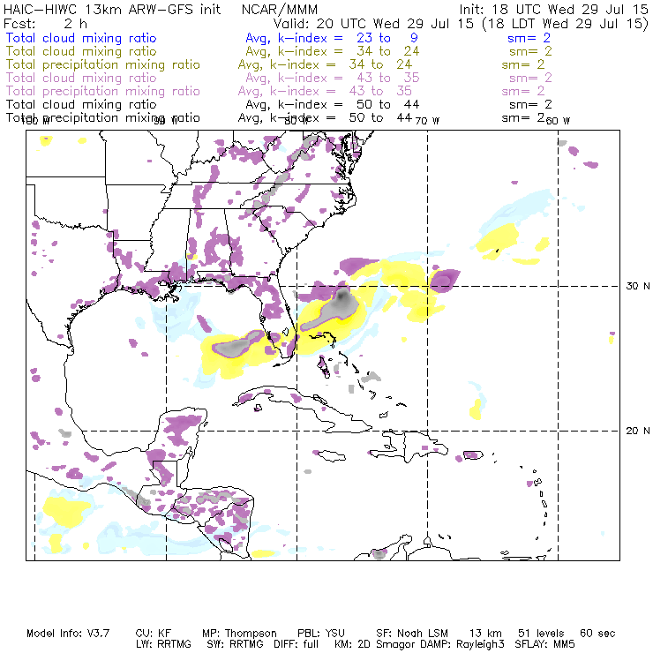Click the black Total cloud mixing ratio label
This screenshot has width=653, height=653.
coord(81,104)
